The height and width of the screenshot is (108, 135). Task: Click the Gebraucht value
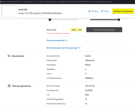point(90,60)
